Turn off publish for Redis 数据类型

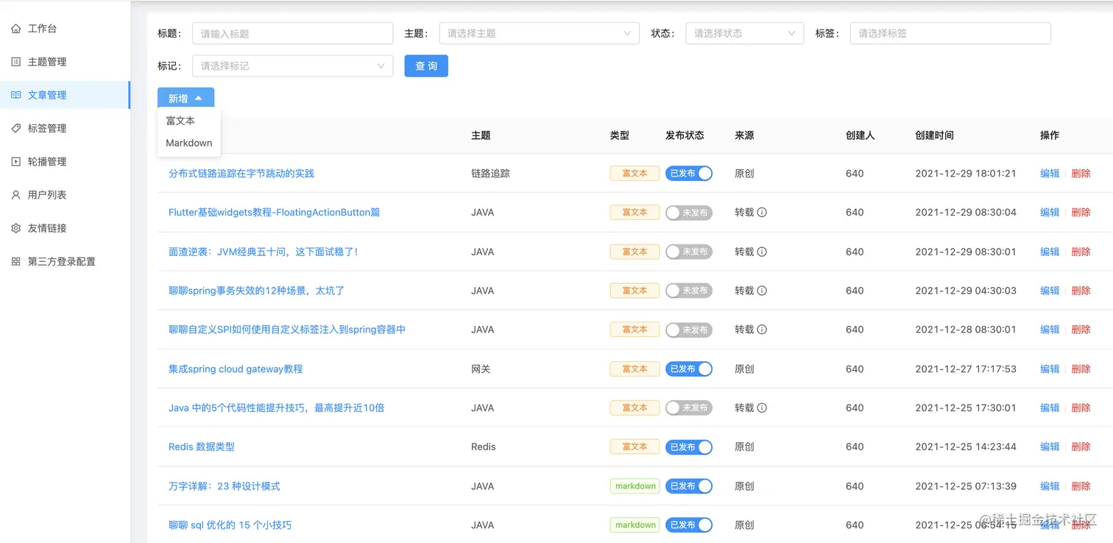(x=689, y=447)
